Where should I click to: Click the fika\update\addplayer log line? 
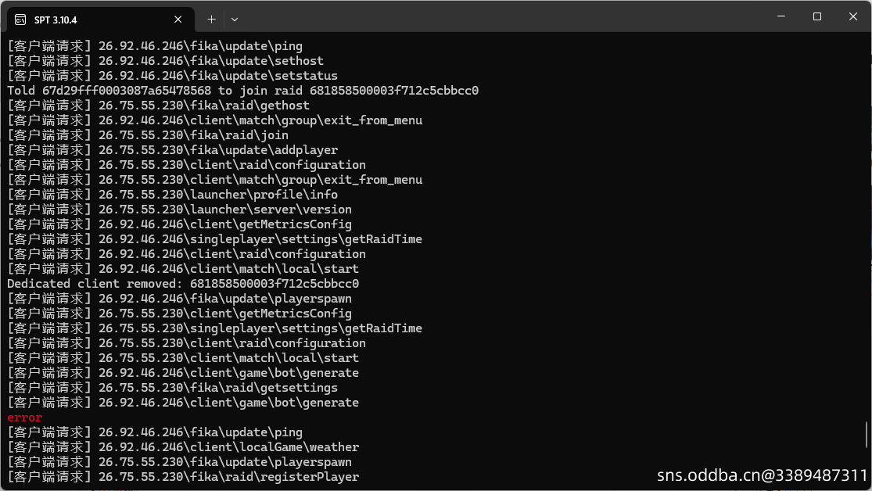click(x=172, y=150)
